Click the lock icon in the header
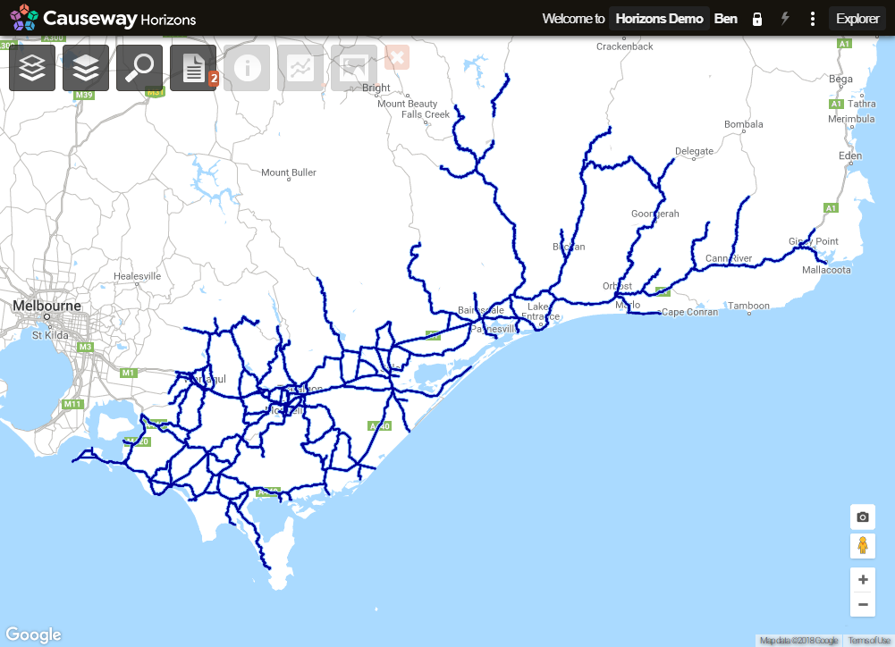This screenshot has height=647, width=895. point(756,18)
